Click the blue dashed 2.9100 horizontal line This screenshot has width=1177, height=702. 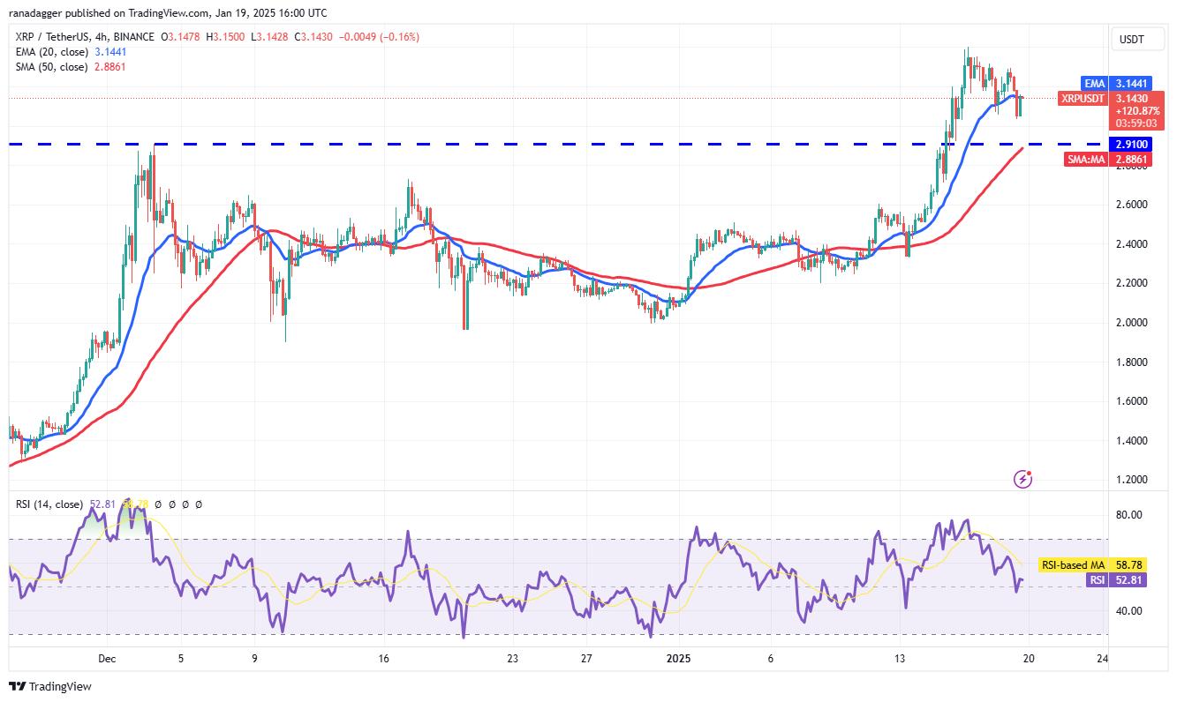[530, 143]
